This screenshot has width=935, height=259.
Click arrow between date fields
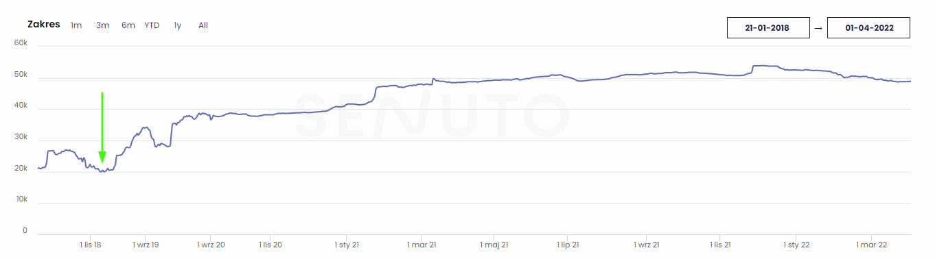818,29
